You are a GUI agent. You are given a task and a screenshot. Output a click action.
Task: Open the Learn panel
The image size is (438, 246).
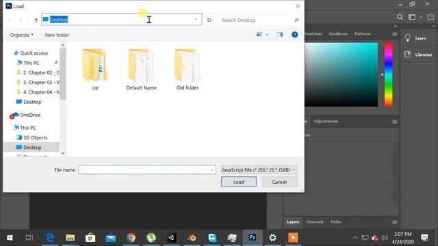click(416, 38)
